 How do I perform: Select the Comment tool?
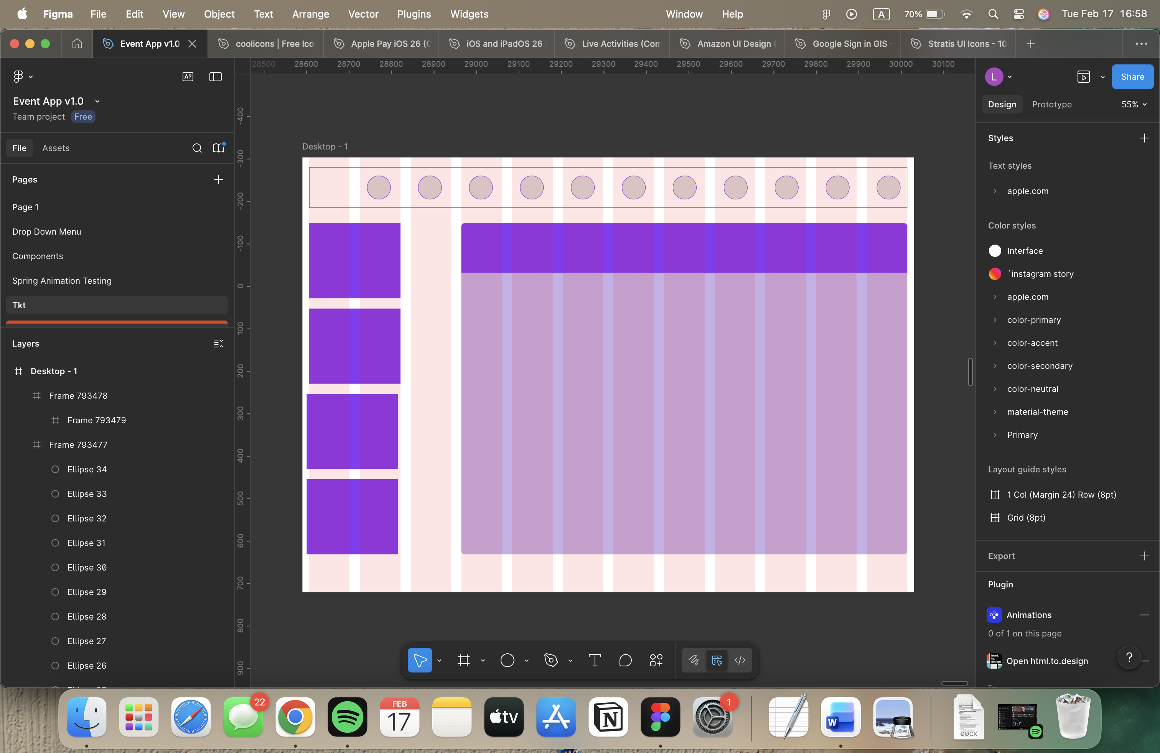[x=625, y=660]
